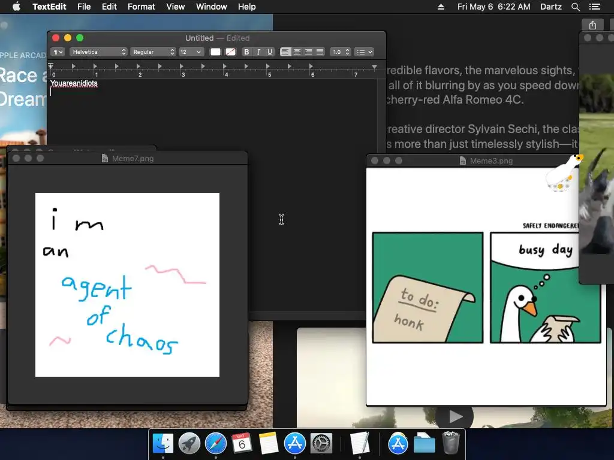Open TextEdit from the Dock
This screenshot has width=614, height=460.
coord(360,444)
